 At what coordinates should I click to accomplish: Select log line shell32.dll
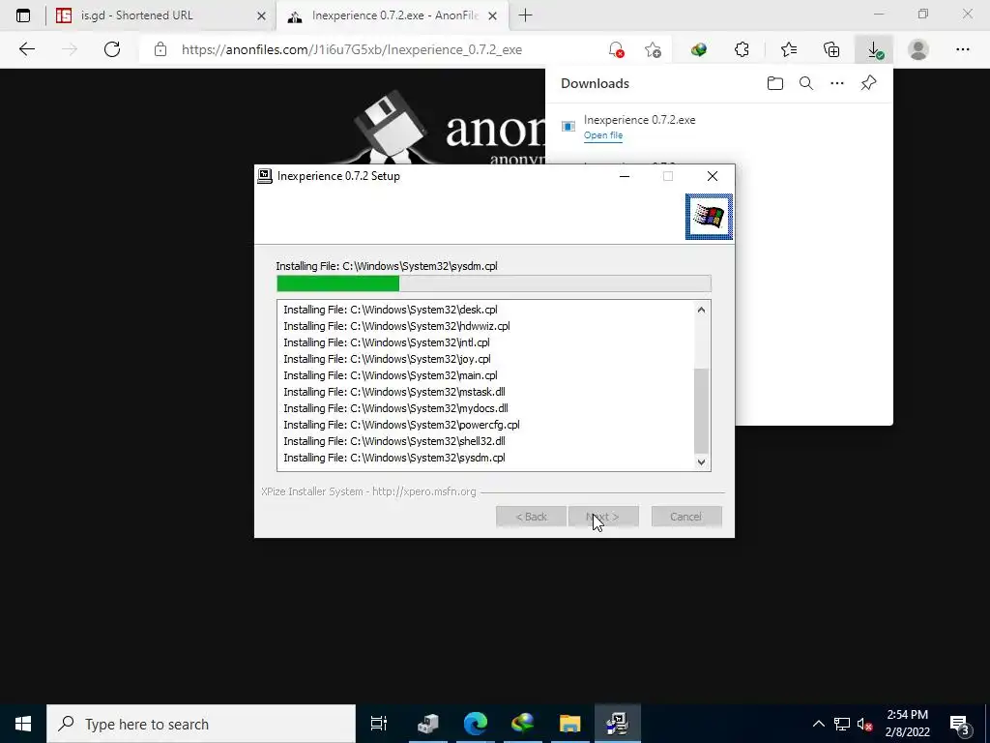[394, 441]
